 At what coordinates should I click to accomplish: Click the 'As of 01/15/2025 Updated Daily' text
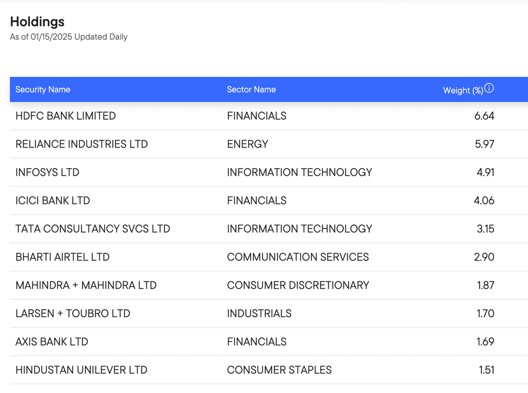(x=69, y=37)
